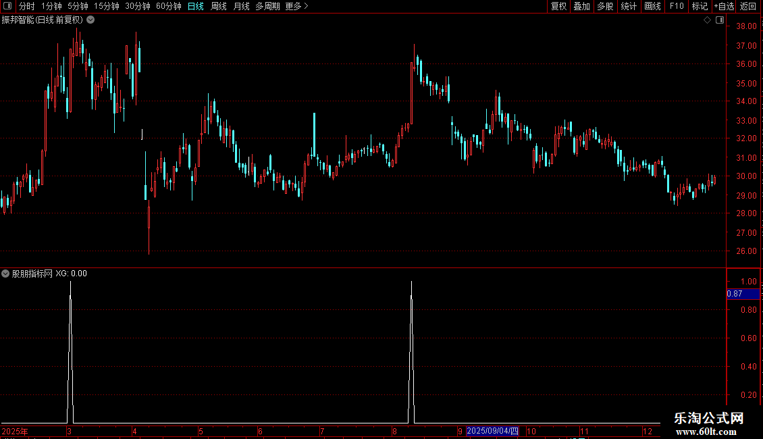The height and width of the screenshot is (439, 763).
Task: Open 复权 adjustment options
Action: point(558,6)
